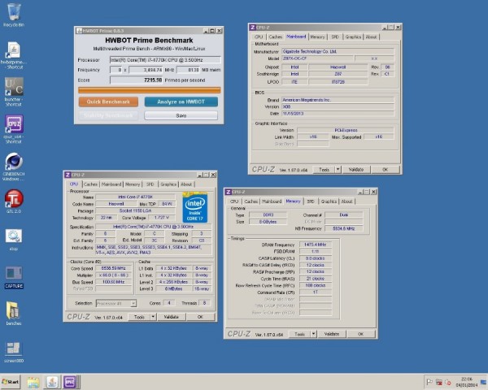Select Caches tab in Memory CPU-Z window

(251, 201)
